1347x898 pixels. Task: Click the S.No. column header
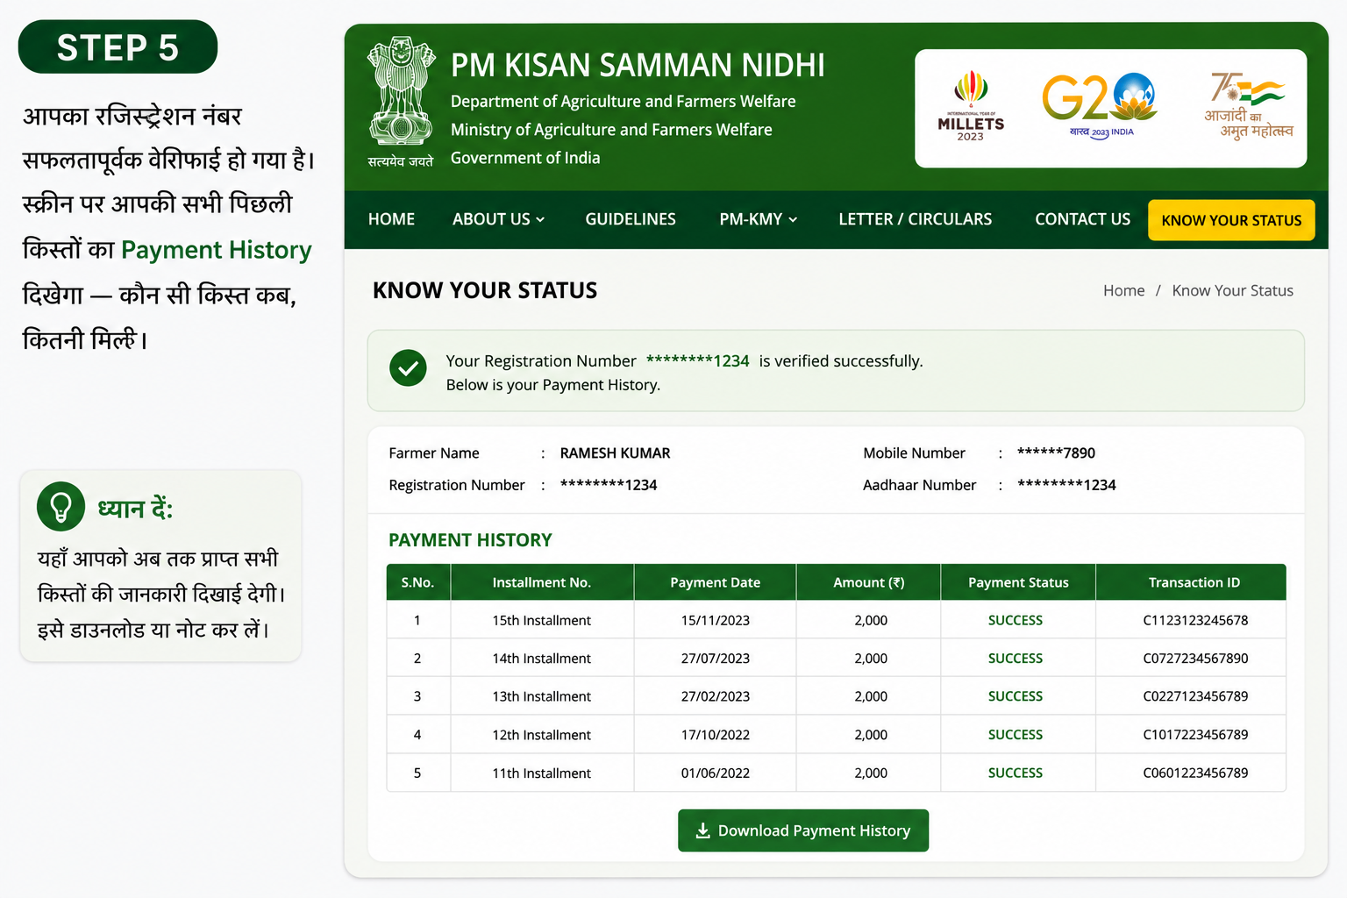[x=418, y=582]
